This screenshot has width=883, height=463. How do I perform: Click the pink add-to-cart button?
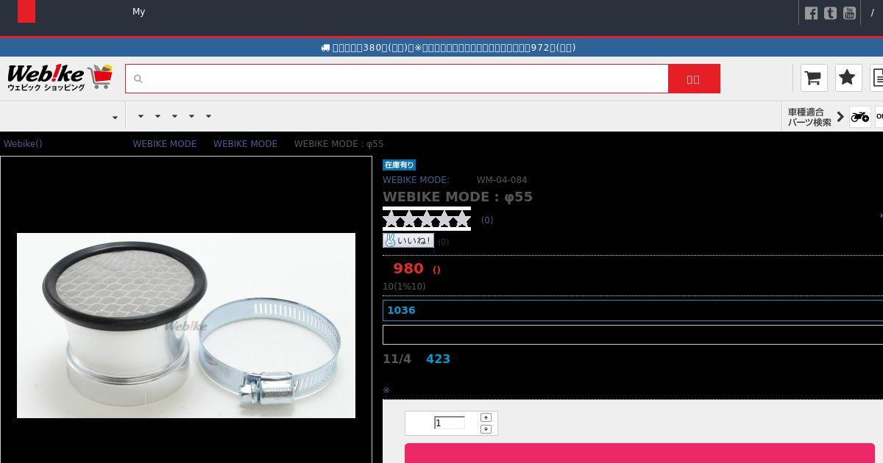tap(639, 453)
